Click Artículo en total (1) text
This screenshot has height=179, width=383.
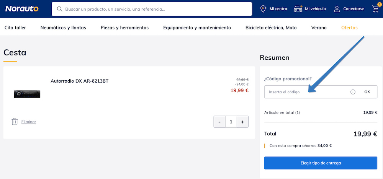(x=282, y=112)
